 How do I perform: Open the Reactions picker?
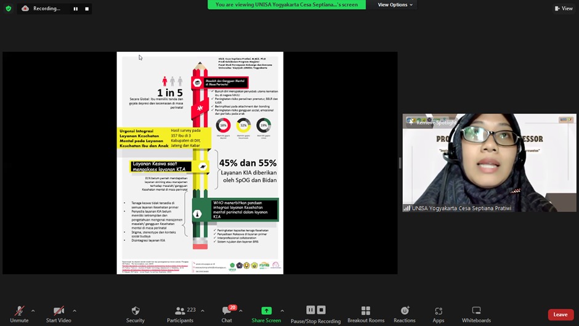(405, 314)
